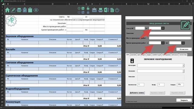This screenshot has height=109, width=194.
Task: Open calendar icon for work start date
Action: pos(163,43)
